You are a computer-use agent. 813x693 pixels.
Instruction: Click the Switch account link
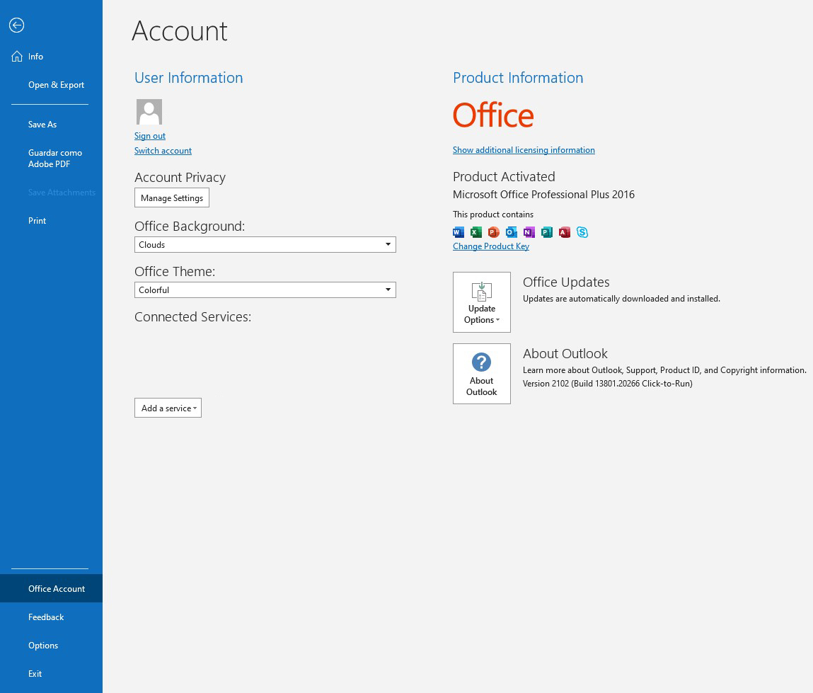(x=163, y=151)
